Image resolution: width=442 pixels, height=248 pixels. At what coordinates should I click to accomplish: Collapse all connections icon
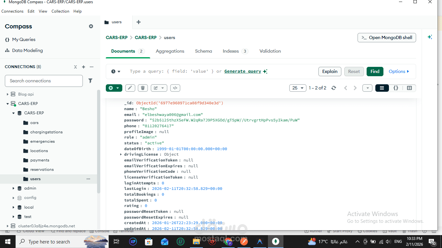75,67
